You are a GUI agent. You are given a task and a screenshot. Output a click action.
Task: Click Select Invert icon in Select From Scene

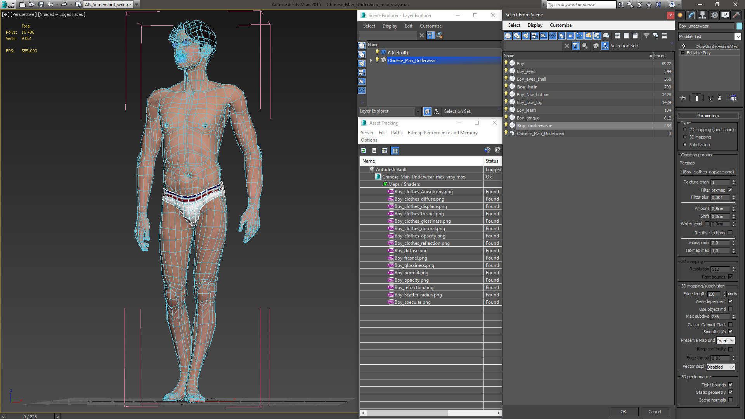click(635, 36)
